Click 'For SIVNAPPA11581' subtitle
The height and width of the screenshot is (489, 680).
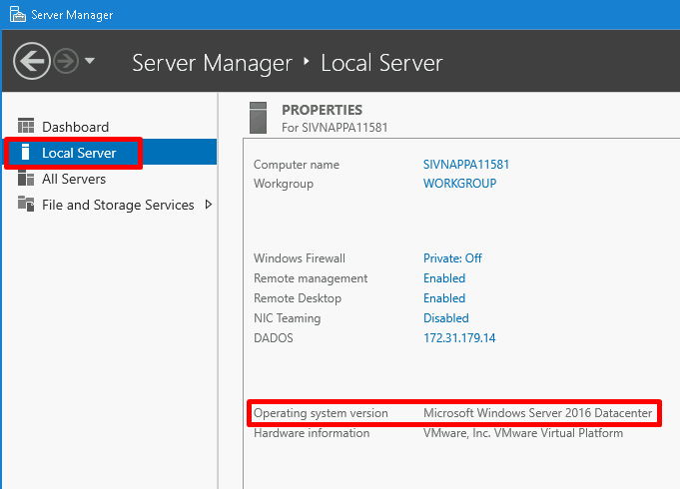tap(335, 128)
